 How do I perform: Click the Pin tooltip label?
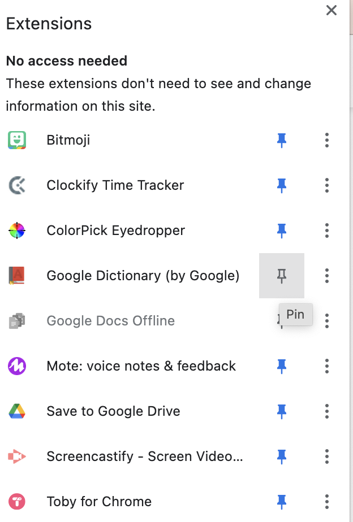[295, 314]
